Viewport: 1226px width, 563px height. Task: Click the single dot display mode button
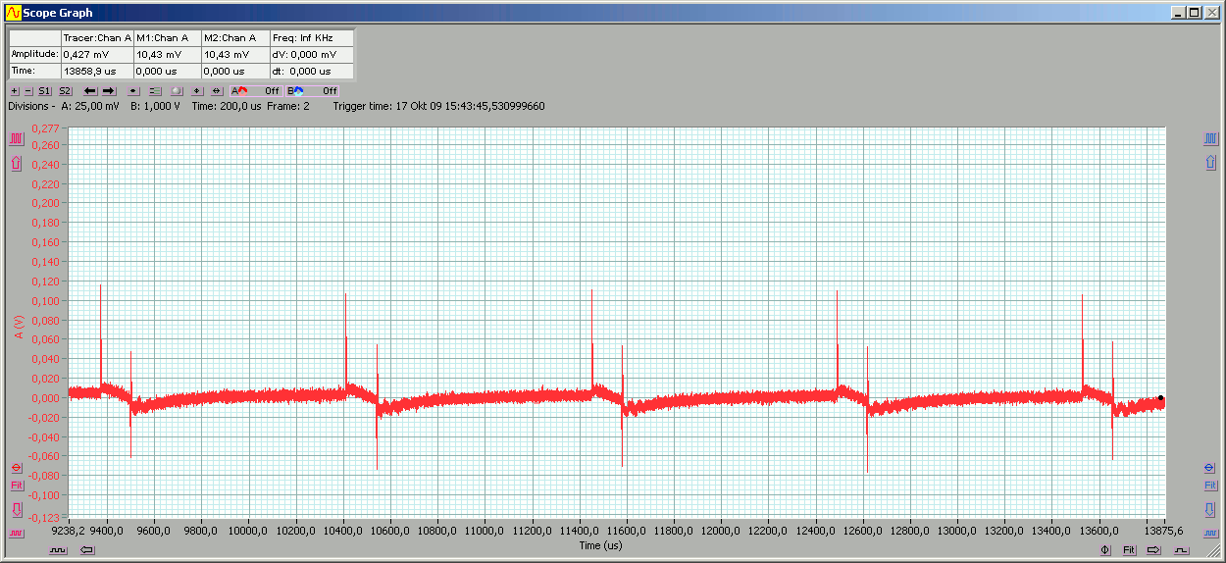[133, 91]
